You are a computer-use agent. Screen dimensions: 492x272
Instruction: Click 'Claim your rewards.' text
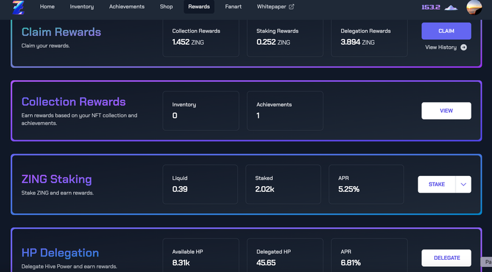[x=45, y=45]
